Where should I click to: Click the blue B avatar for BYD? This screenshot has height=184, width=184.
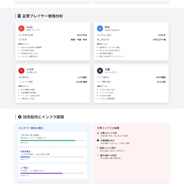(100, 28)
